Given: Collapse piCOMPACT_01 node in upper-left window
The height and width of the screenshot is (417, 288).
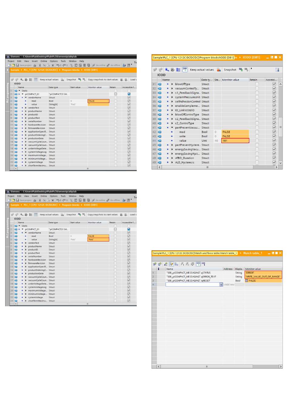Looking at the screenshot, I should [22, 94].
